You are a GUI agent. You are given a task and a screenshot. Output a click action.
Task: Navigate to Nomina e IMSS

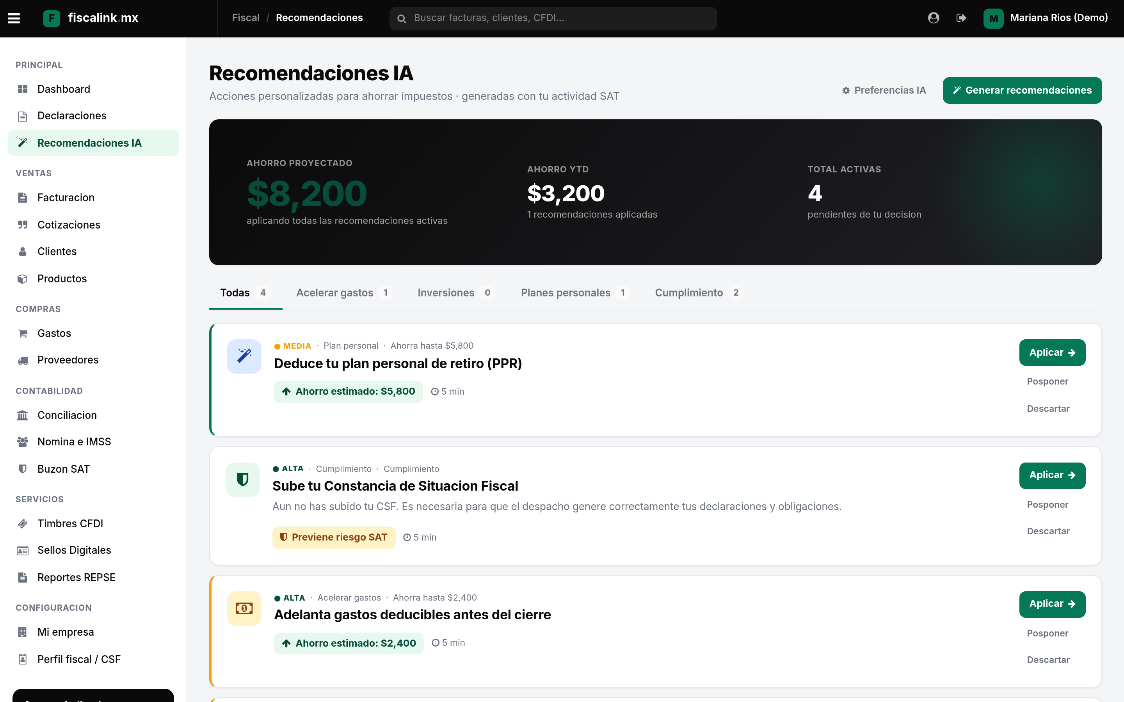(93, 441)
